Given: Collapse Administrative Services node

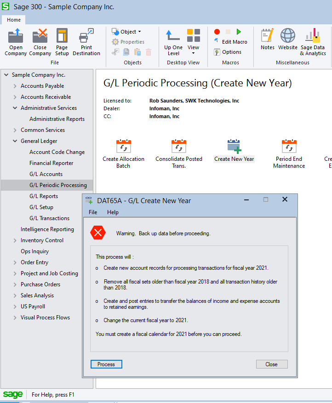Looking at the screenshot, I should coord(15,108).
